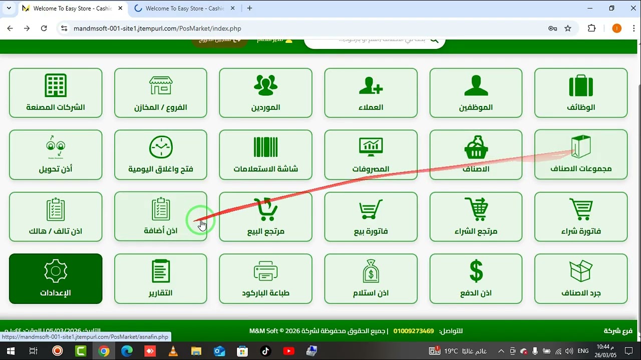Open TikTok from taskbar
Viewport: 641px width, 360px height.
265,351
